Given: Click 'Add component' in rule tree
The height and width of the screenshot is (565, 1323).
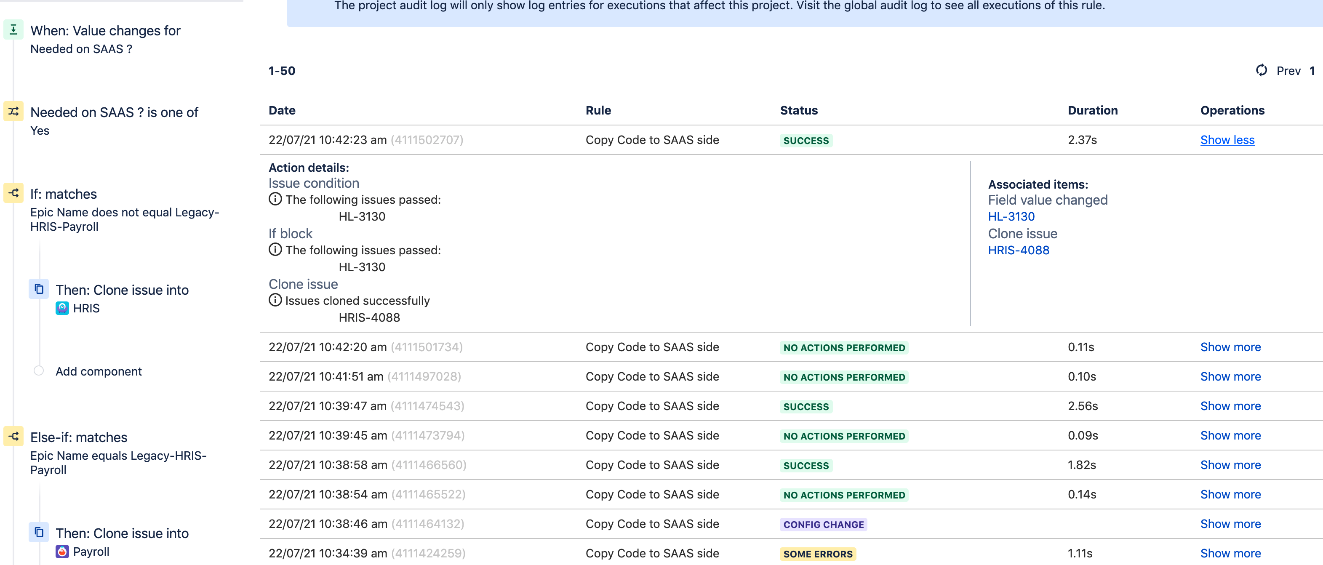Looking at the screenshot, I should [x=99, y=371].
